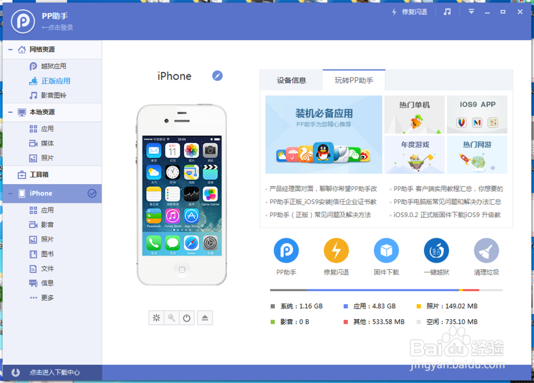The width and height of the screenshot is (534, 383).
Task: Click the red 其他 color swatch
Action: pos(345,322)
